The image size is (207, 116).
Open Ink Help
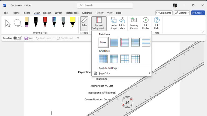(157, 23)
